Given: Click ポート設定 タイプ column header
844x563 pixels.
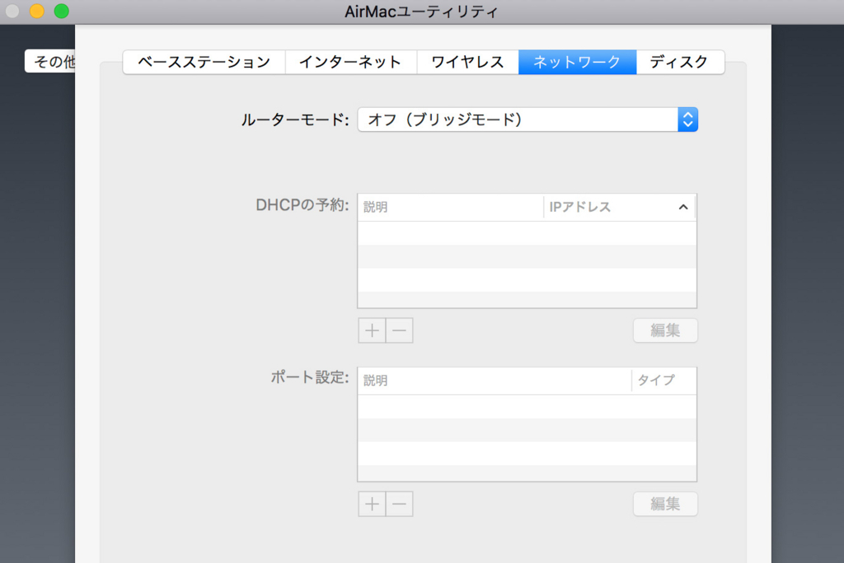Looking at the screenshot, I should point(664,381).
